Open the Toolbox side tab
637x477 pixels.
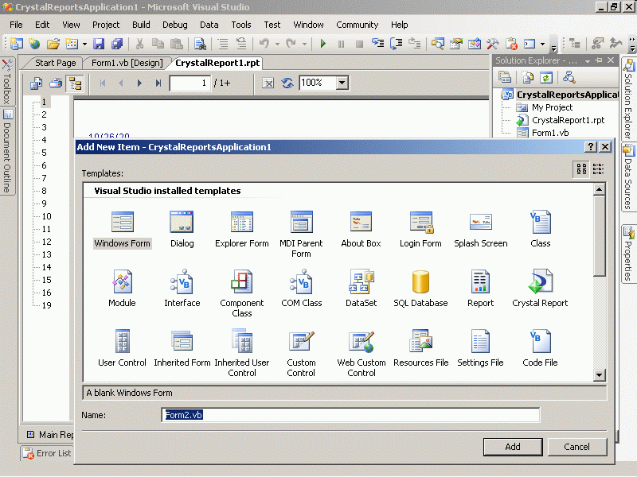[7, 83]
